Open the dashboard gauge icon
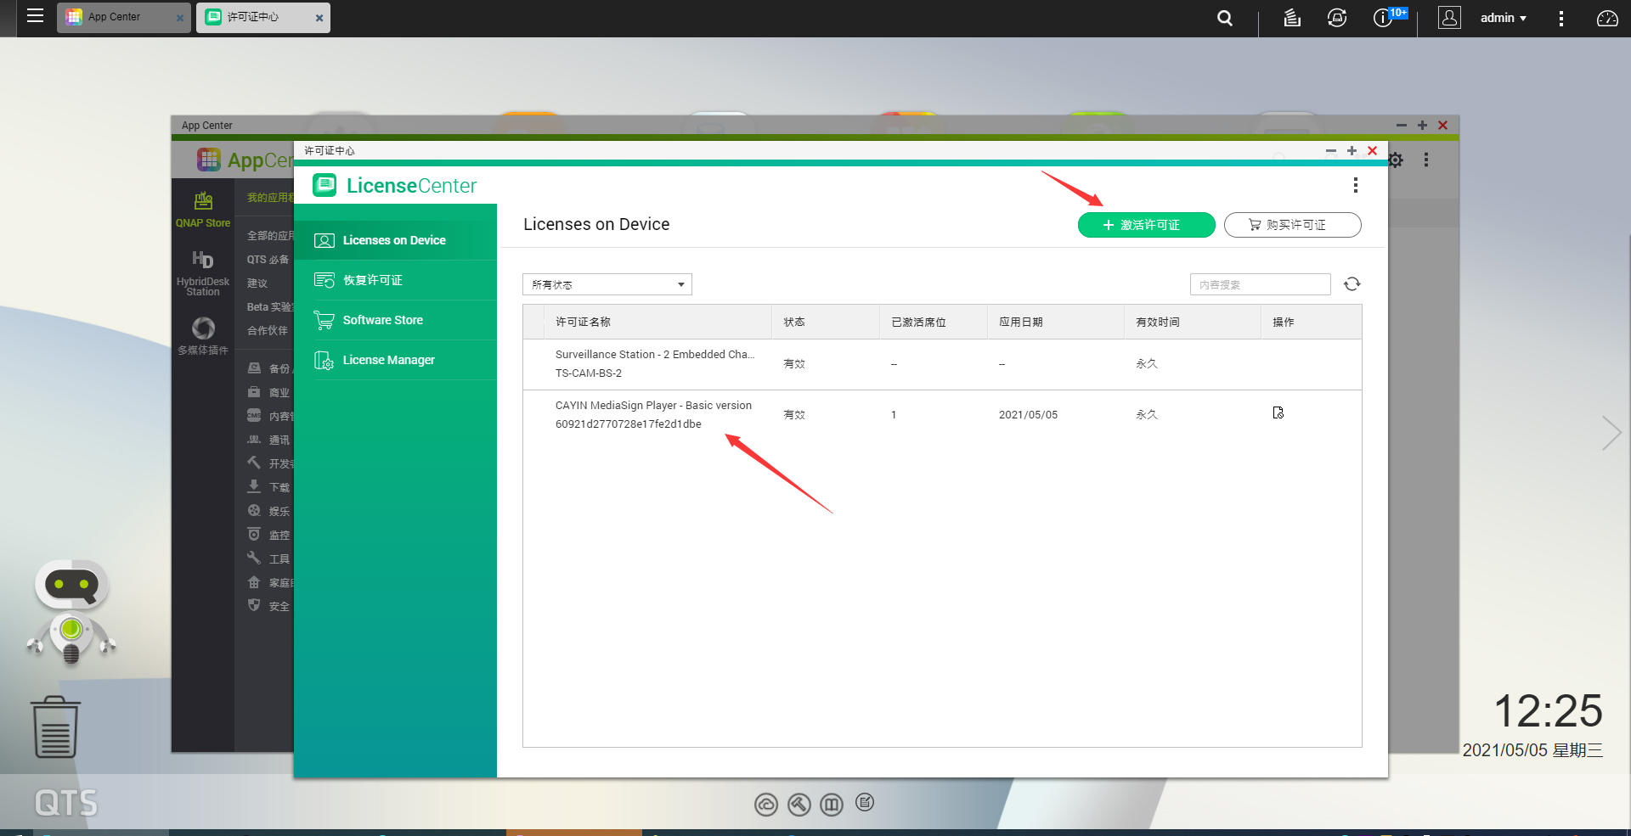The image size is (1631, 836). [x=1606, y=18]
